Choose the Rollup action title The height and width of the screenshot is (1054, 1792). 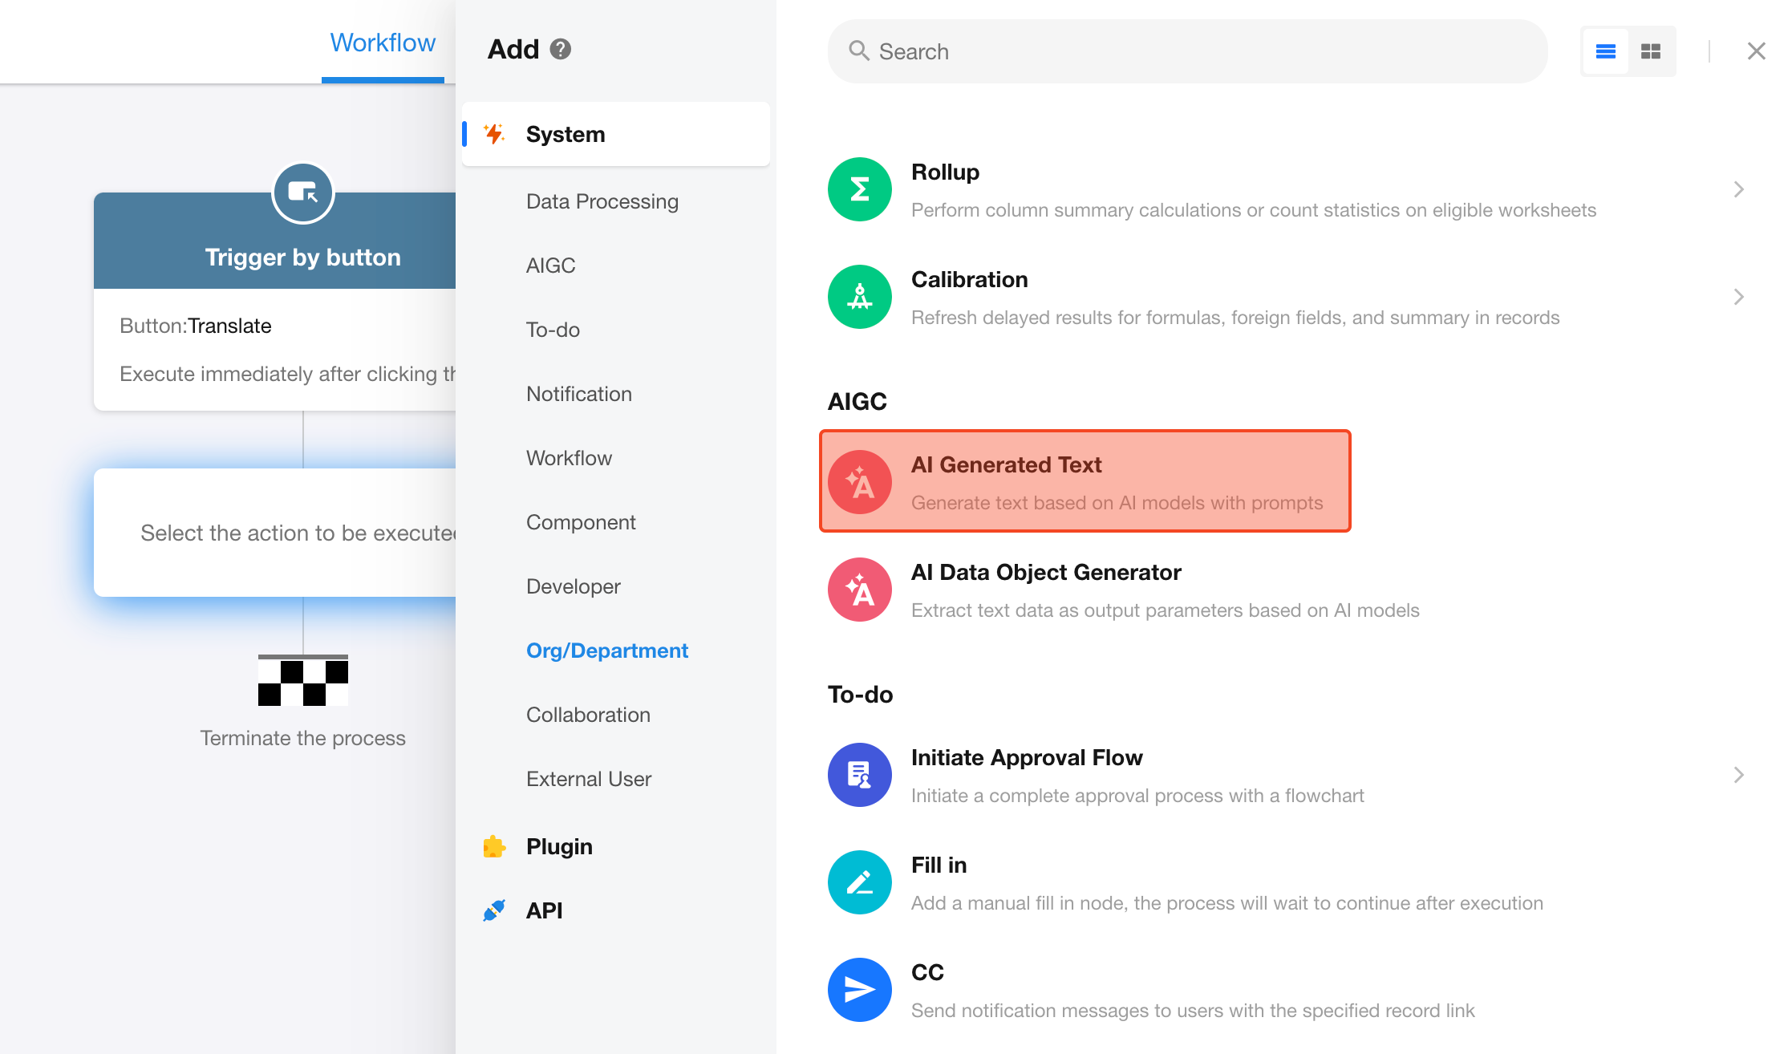coord(945,172)
